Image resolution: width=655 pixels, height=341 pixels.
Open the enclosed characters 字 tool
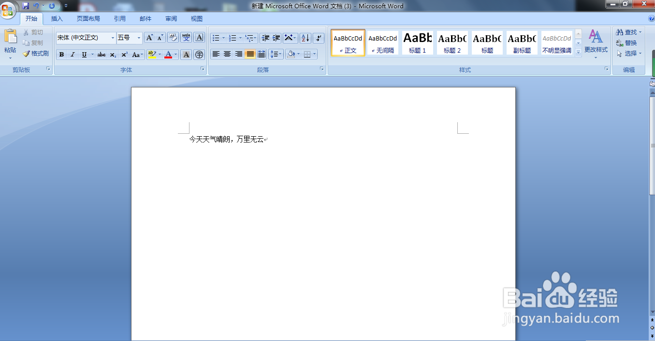click(x=199, y=55)
